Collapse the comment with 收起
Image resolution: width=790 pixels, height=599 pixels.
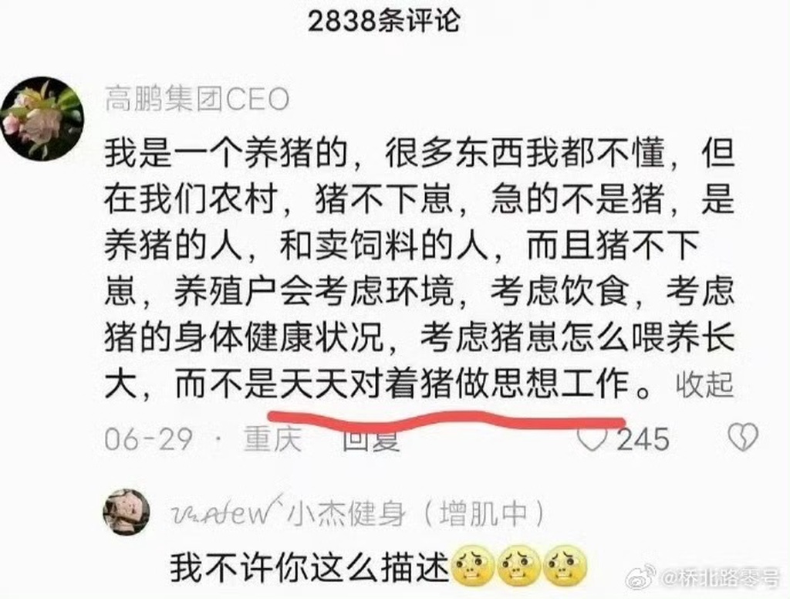(704, 384)
